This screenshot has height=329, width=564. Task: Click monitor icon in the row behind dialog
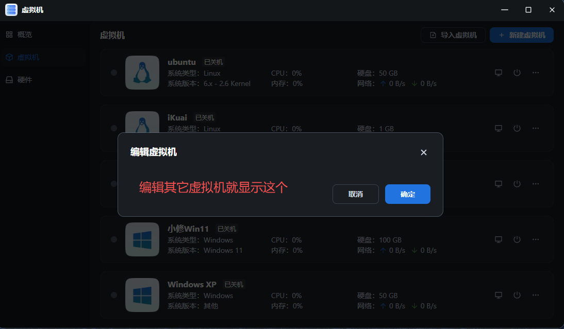(x=499, y=183)
